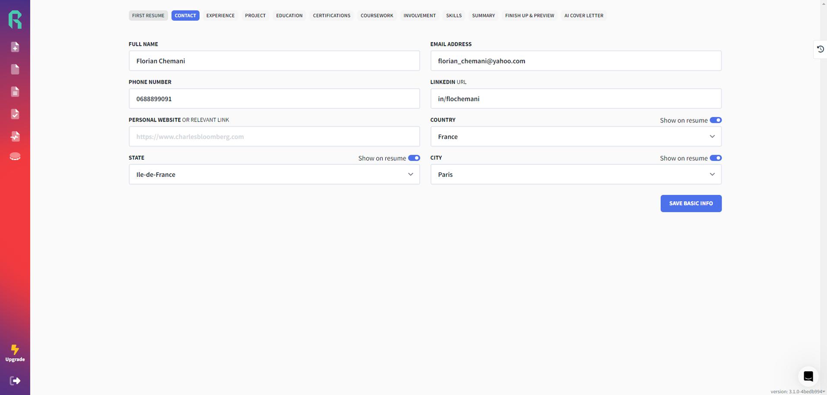The image size is (827, 395).
Task: Toggle Show on resume for City
Action: 716,158
